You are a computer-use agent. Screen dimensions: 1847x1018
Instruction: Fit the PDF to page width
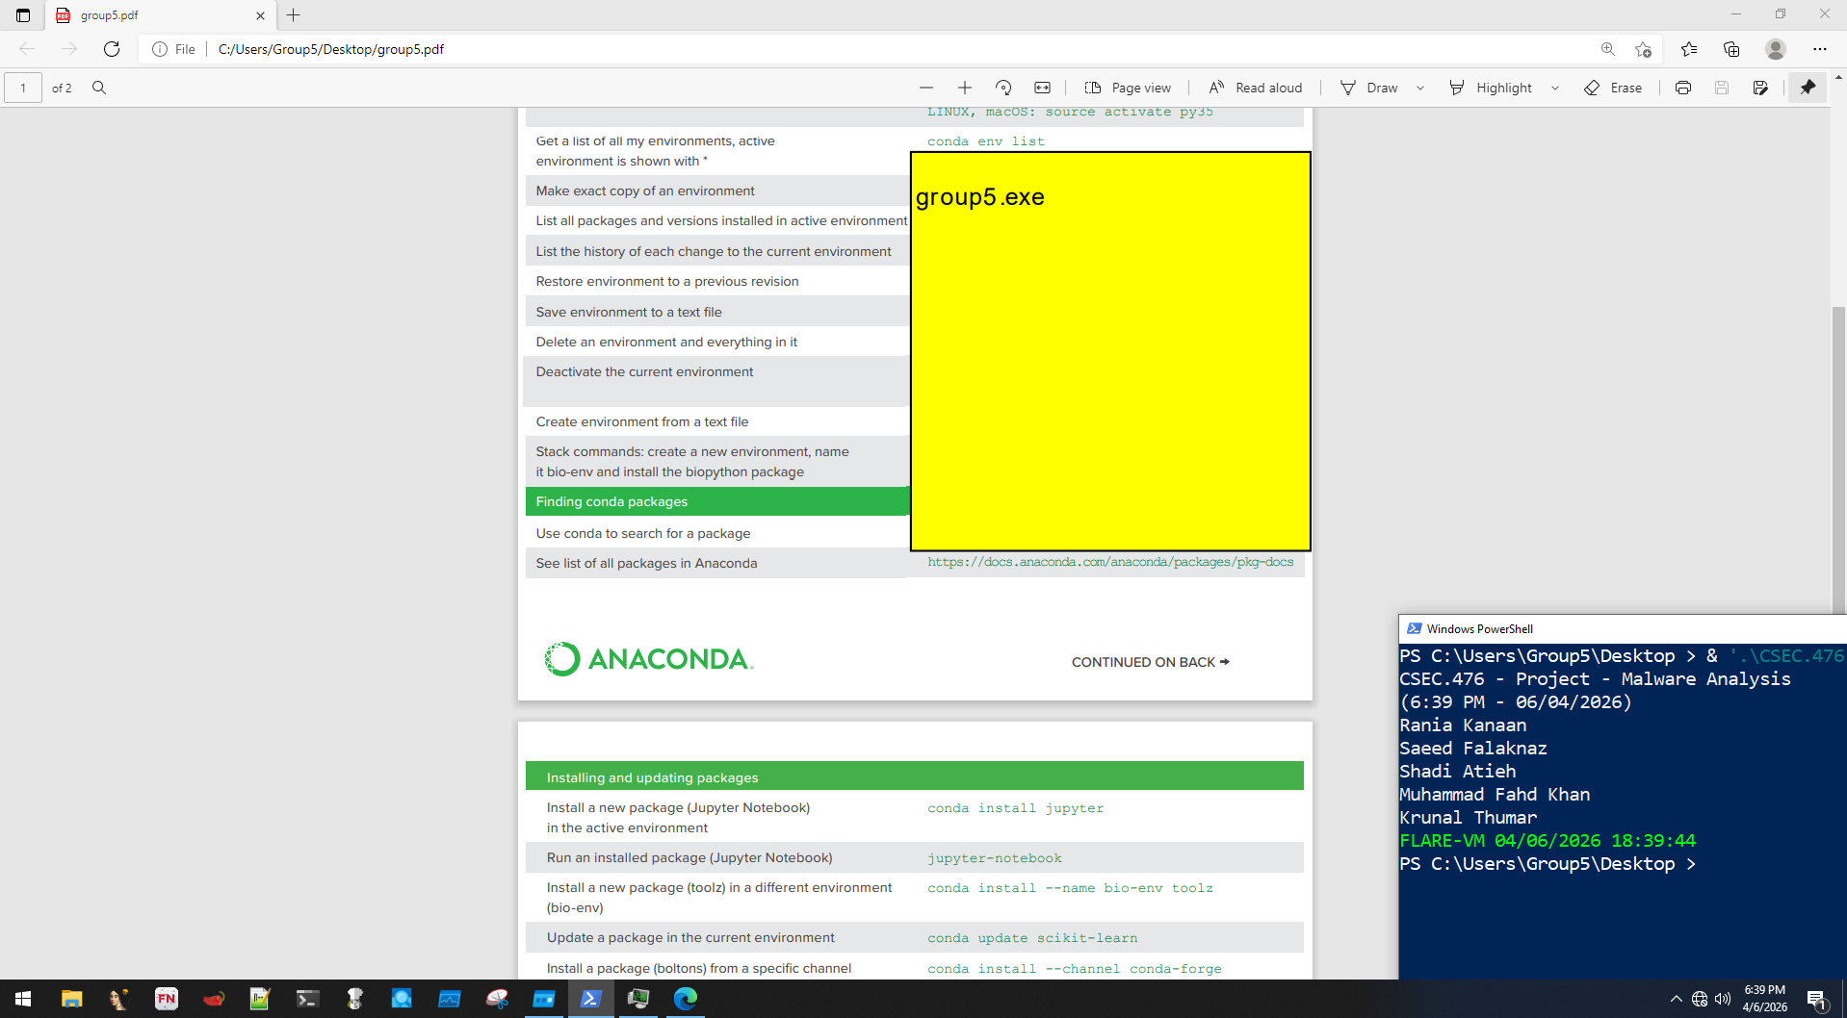(x=1042, y=88)
